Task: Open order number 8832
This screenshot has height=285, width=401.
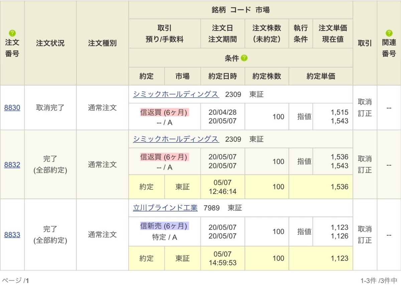Action: (x=12, y=164)
